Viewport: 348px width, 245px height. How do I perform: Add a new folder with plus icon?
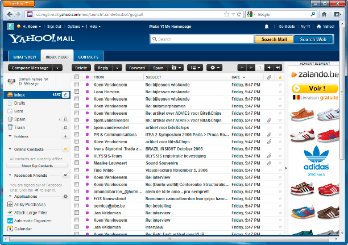coord(65,136)
